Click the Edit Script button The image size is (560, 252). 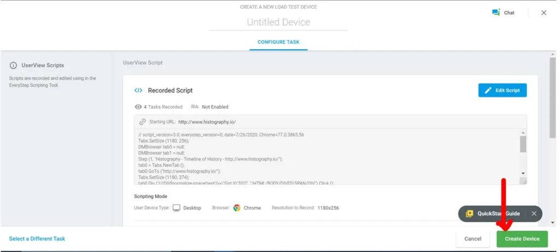(x=502, y=90)
